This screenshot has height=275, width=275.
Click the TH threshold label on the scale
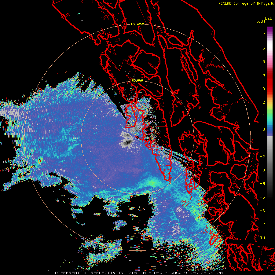click(x=262, y=238)
